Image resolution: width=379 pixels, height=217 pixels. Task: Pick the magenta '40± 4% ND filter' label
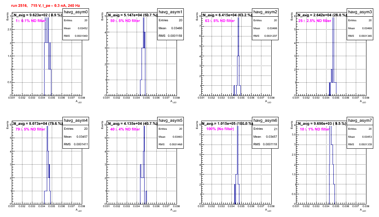[125, 129]
